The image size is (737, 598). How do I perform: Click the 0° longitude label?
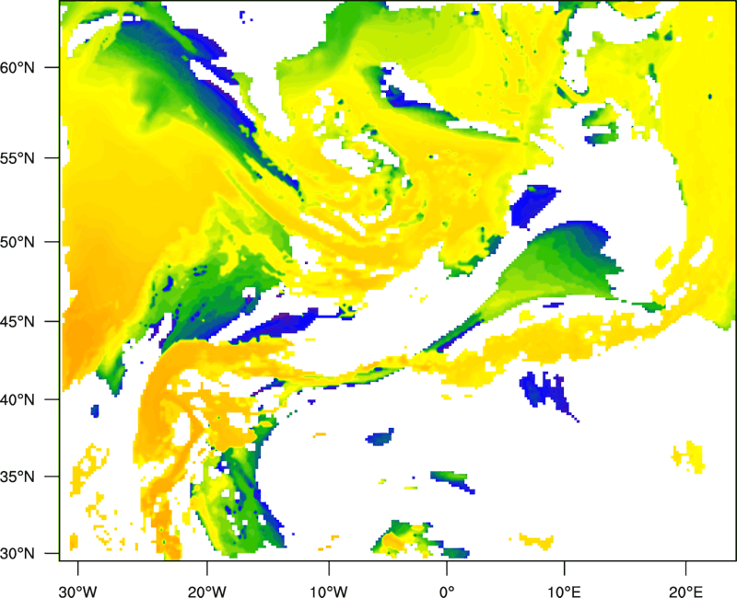point(447,592)
